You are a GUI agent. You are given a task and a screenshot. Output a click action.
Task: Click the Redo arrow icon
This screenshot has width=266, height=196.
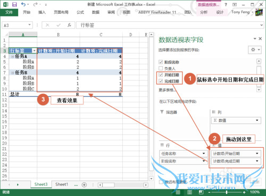36,4
